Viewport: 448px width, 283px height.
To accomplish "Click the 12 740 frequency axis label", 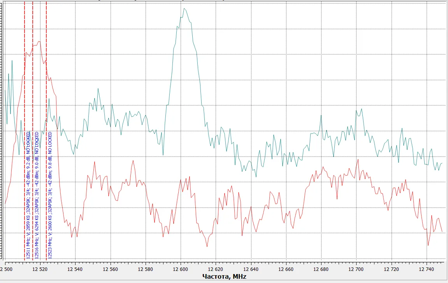I will point(427,268).
